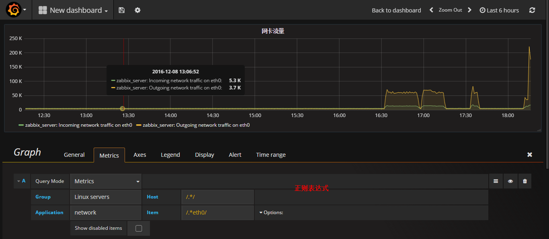Toggle Outgoing network traffic legend series
This screenshot has width=549, height=239.
tap(193, 125)
